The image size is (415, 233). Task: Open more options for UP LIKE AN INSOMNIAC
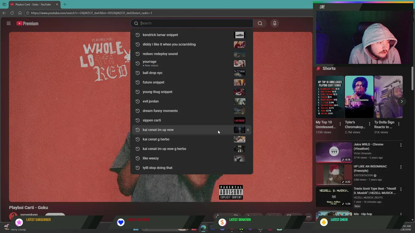[401, 167]
